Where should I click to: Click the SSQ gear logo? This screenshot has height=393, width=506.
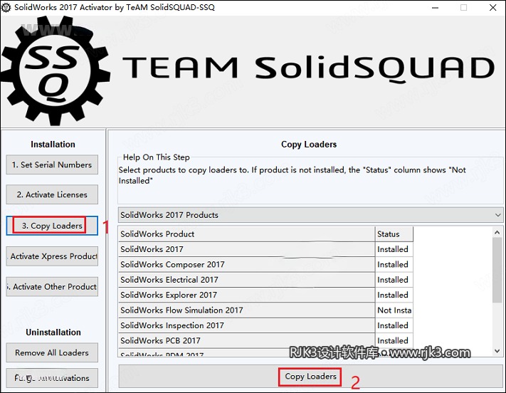(x=55, y=71)
